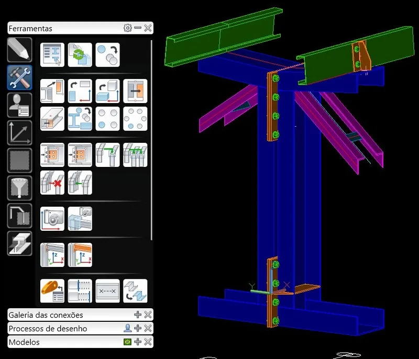Click the I-beam with circles transform icon
The height and width of the screenshot is (359, 419).
coord(80,119)
